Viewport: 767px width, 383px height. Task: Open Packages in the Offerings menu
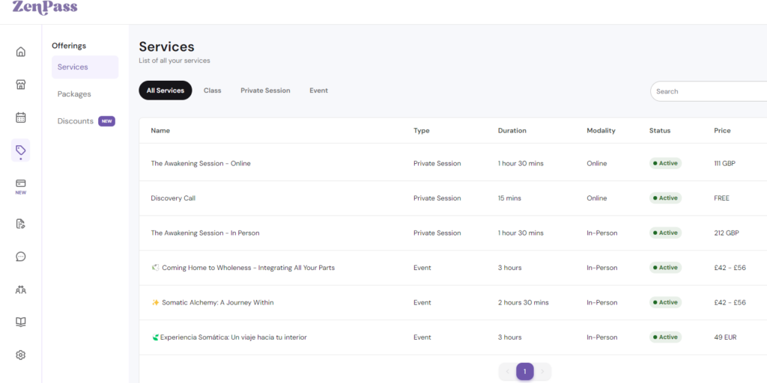(74, 94)
